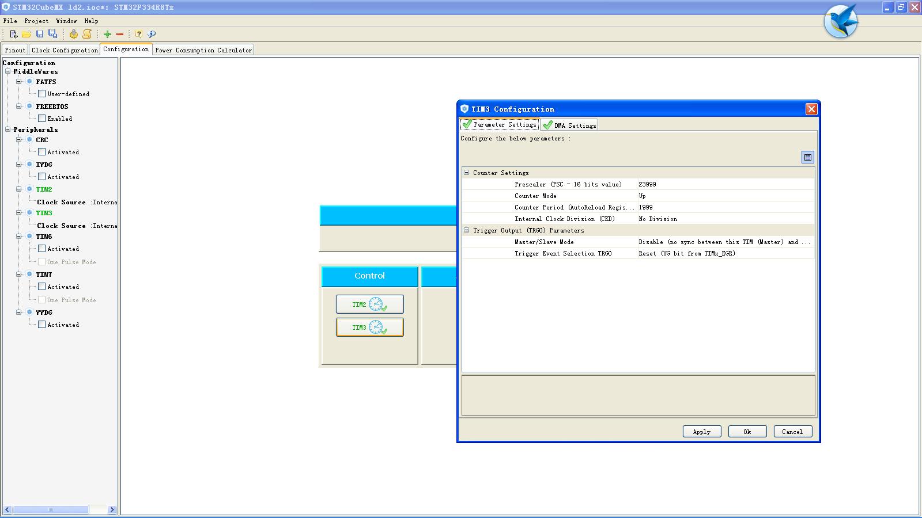Click the Ok button
The height and width of the screenshot is (518, 922).
(x=747, y=432)
